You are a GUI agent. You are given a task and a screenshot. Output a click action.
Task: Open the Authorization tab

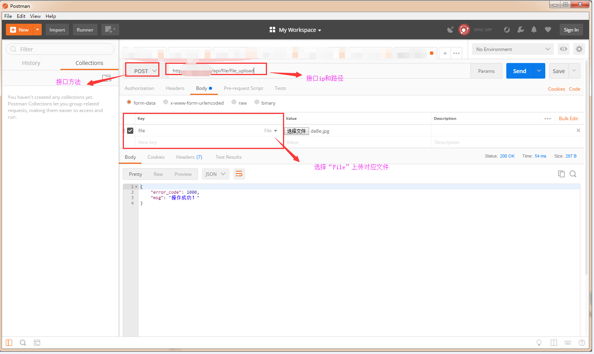coord(140,88)
